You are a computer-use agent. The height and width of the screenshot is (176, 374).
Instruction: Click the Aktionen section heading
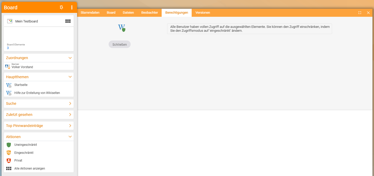[x=13, y=137]
